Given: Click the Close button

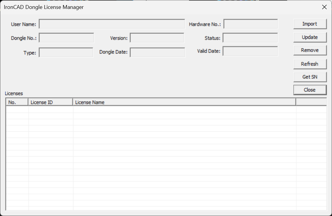Looking at the screenshot, I should (310, 90).
